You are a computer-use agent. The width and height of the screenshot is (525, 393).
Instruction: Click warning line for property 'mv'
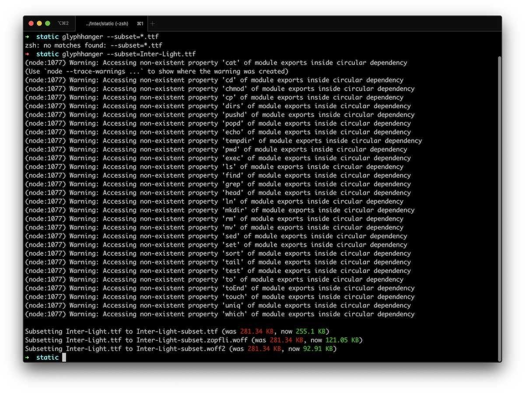tap(214, 227)
